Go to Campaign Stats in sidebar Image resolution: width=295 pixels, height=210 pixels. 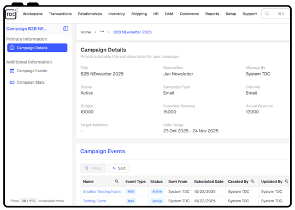click(31, 83)
